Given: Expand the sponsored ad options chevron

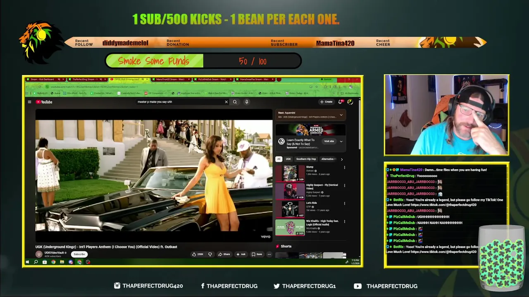Looking at the screenshot, I should (341, 141).
